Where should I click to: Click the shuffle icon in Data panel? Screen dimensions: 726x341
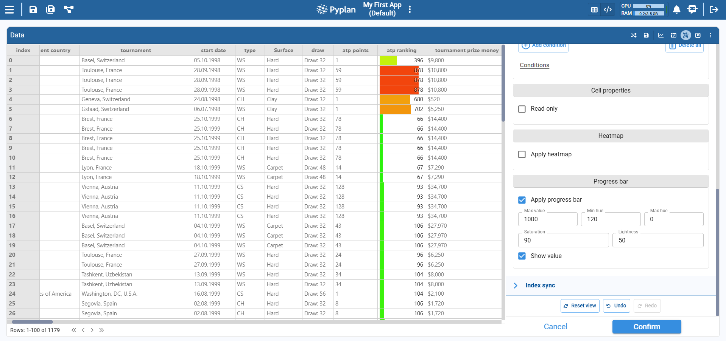pos(634,35)
